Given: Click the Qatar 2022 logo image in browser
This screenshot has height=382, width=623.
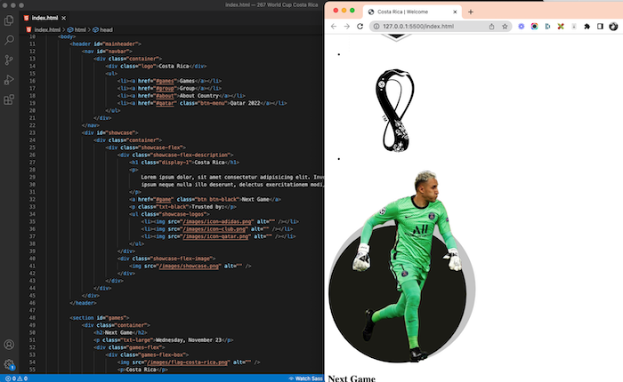Looking at the screenshot, I should pyautogui.click(x=395, y=110).
